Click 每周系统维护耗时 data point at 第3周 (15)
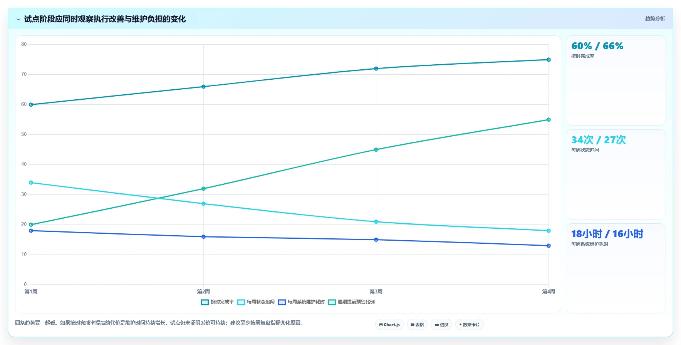 tap(376, 240)
